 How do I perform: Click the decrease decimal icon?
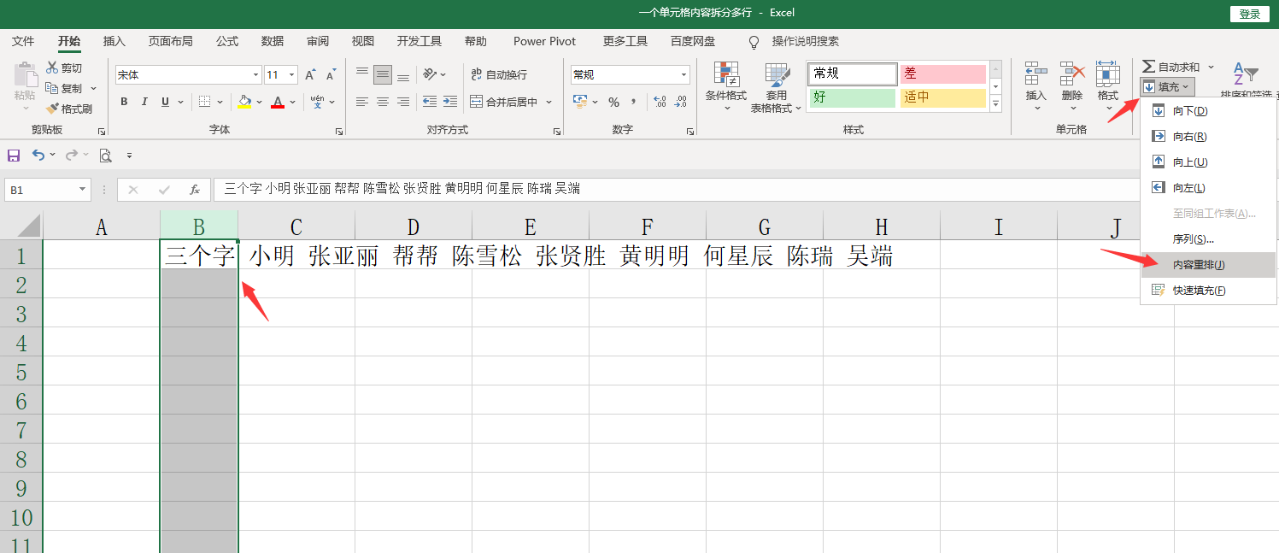[681, 102]
